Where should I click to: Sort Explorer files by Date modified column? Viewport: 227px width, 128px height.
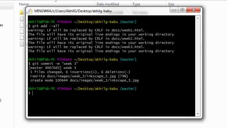coord(108,4)
